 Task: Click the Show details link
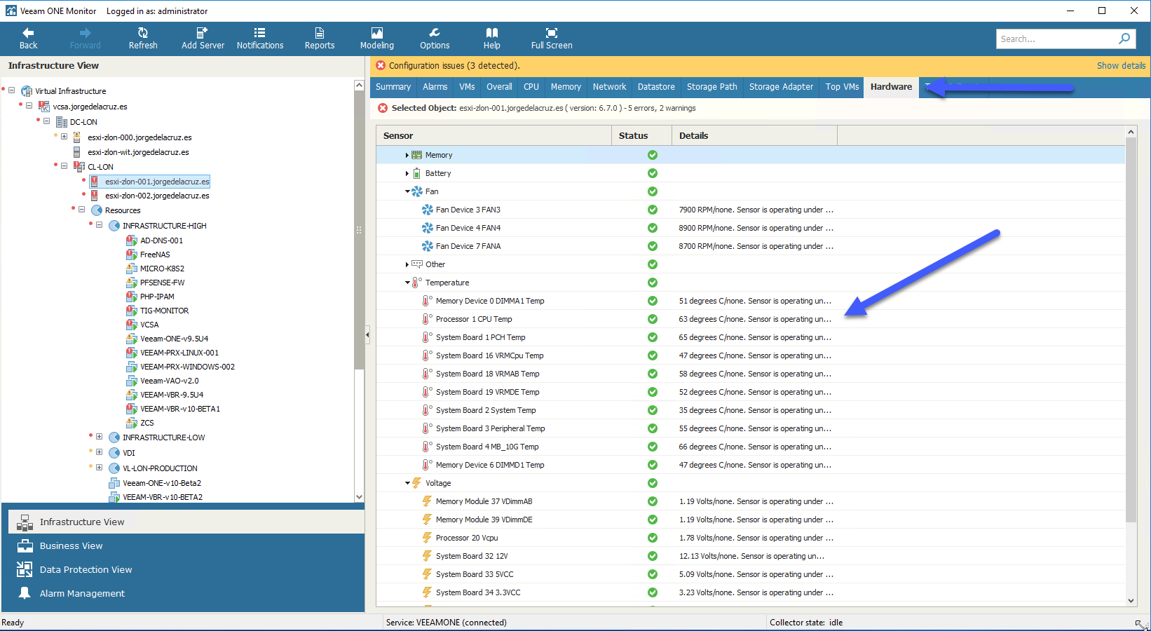coord(1121,65)
